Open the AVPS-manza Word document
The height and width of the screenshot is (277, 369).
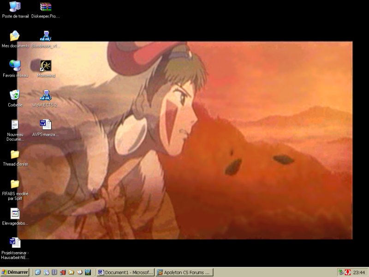click(x=45, y=125)
